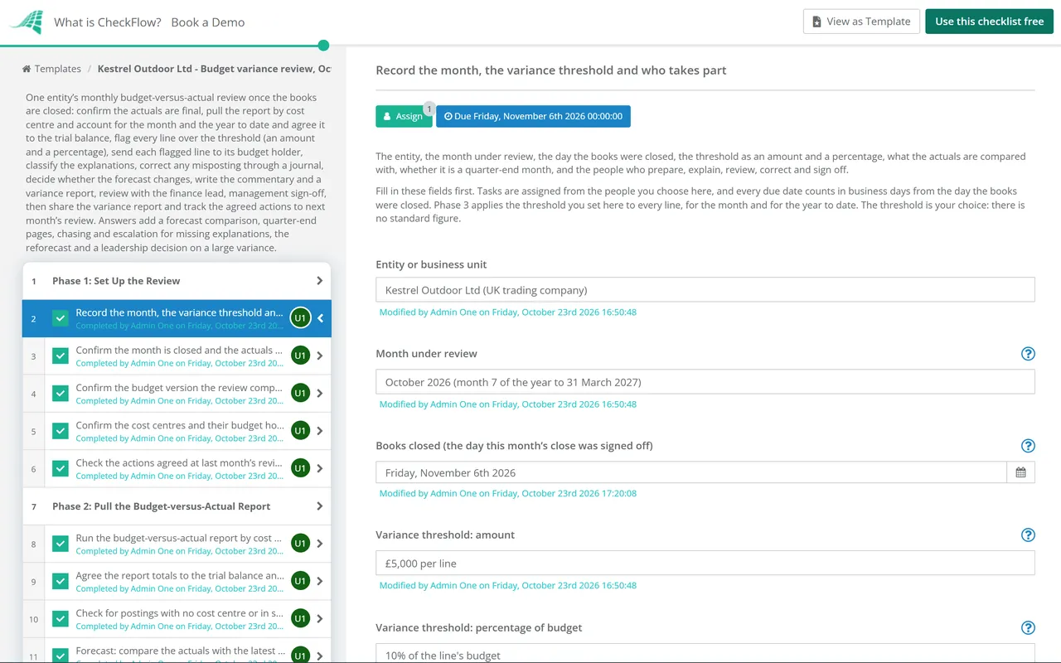The width and height of the screenshot is (1061, 663).
Task: Select the Check the actions agreed task row
Action: (x=177, y=468)
